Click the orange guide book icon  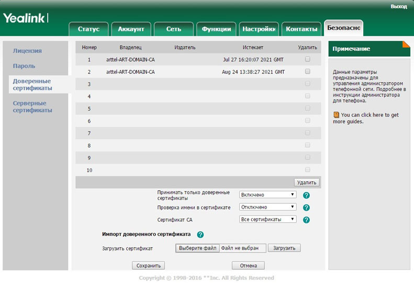[x=336, y=115]
